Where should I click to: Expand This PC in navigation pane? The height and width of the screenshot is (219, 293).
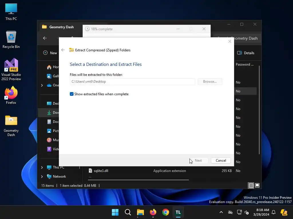(42, 167)
